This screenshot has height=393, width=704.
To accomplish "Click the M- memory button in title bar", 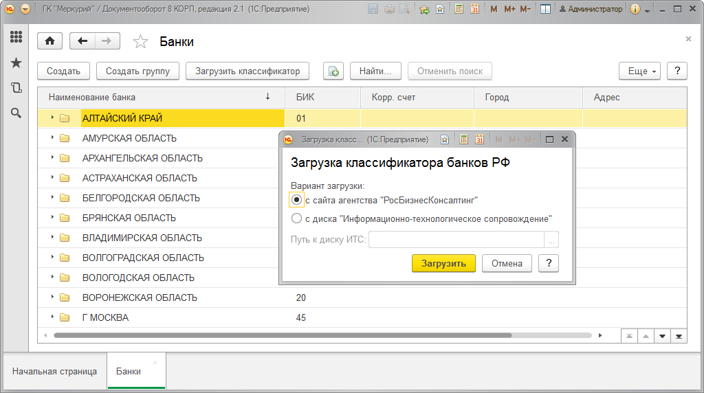I will click(525, 9).
